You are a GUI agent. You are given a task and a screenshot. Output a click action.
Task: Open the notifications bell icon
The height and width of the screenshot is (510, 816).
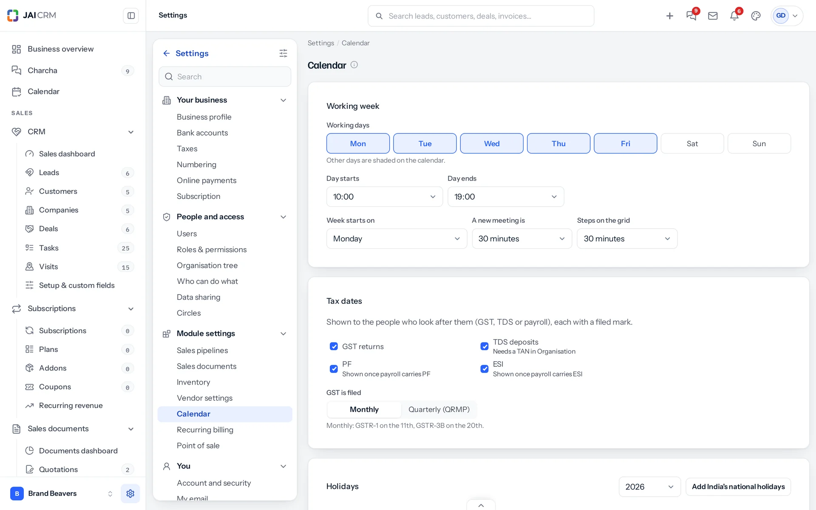click(734, 16)
